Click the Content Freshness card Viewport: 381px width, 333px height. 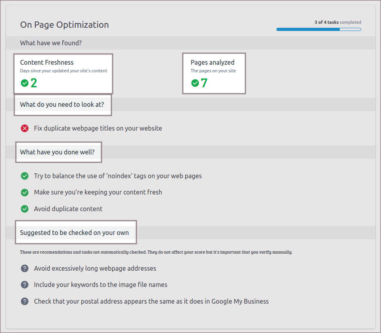pyautogui.click(x=63, y=73)
